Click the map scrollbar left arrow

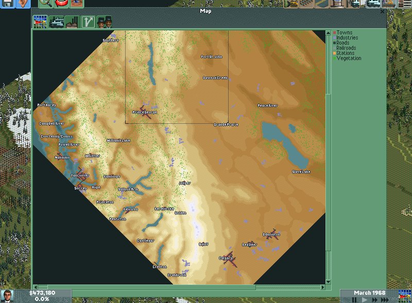[36, 287]
